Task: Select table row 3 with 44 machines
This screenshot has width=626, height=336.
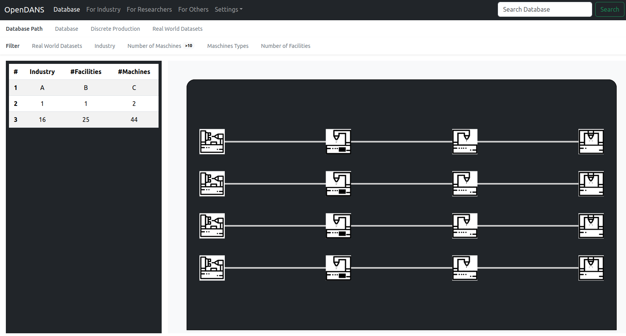Action: [x=84, y=120]
